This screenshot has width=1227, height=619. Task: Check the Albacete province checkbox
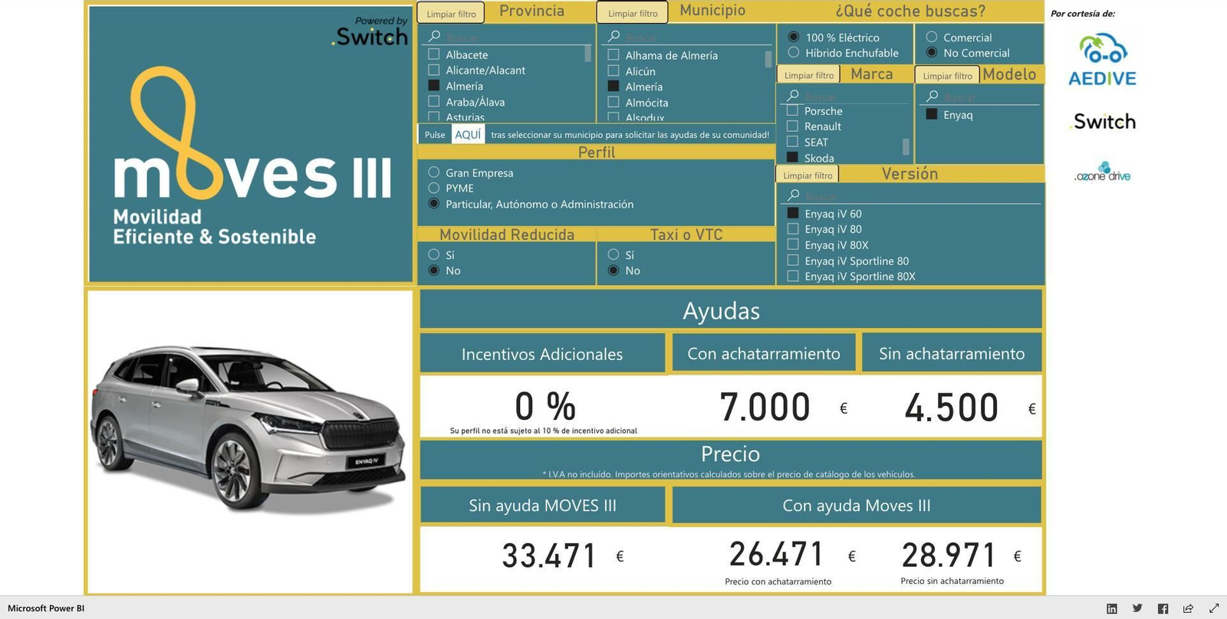click(x=434, y=54)
